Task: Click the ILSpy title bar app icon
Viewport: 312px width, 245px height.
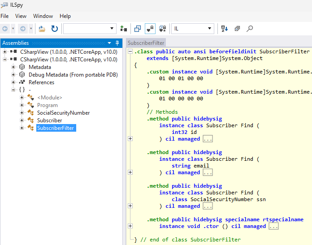Action: 4,5
